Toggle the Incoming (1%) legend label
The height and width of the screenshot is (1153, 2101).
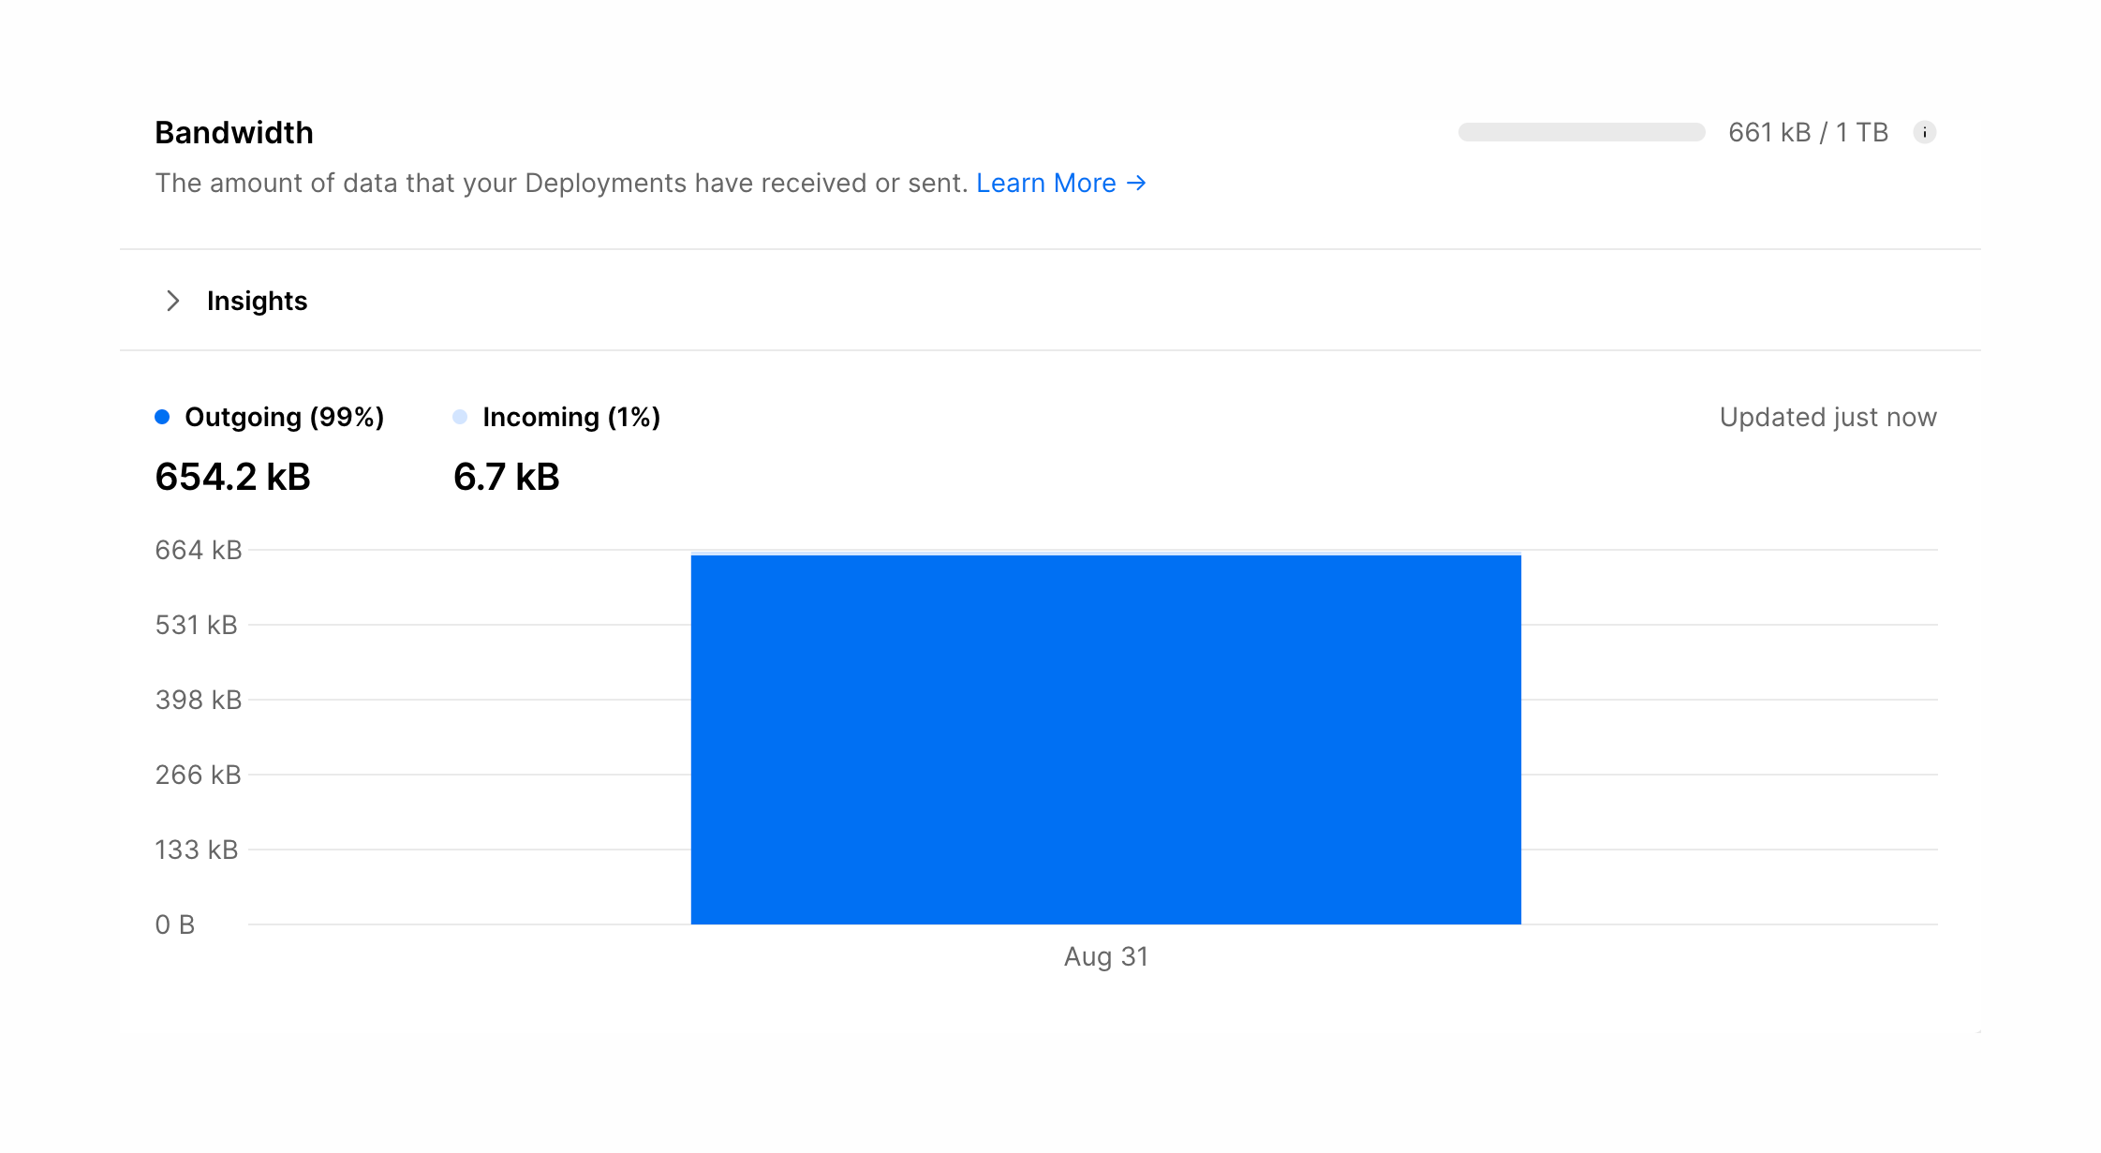pos(571,417)
